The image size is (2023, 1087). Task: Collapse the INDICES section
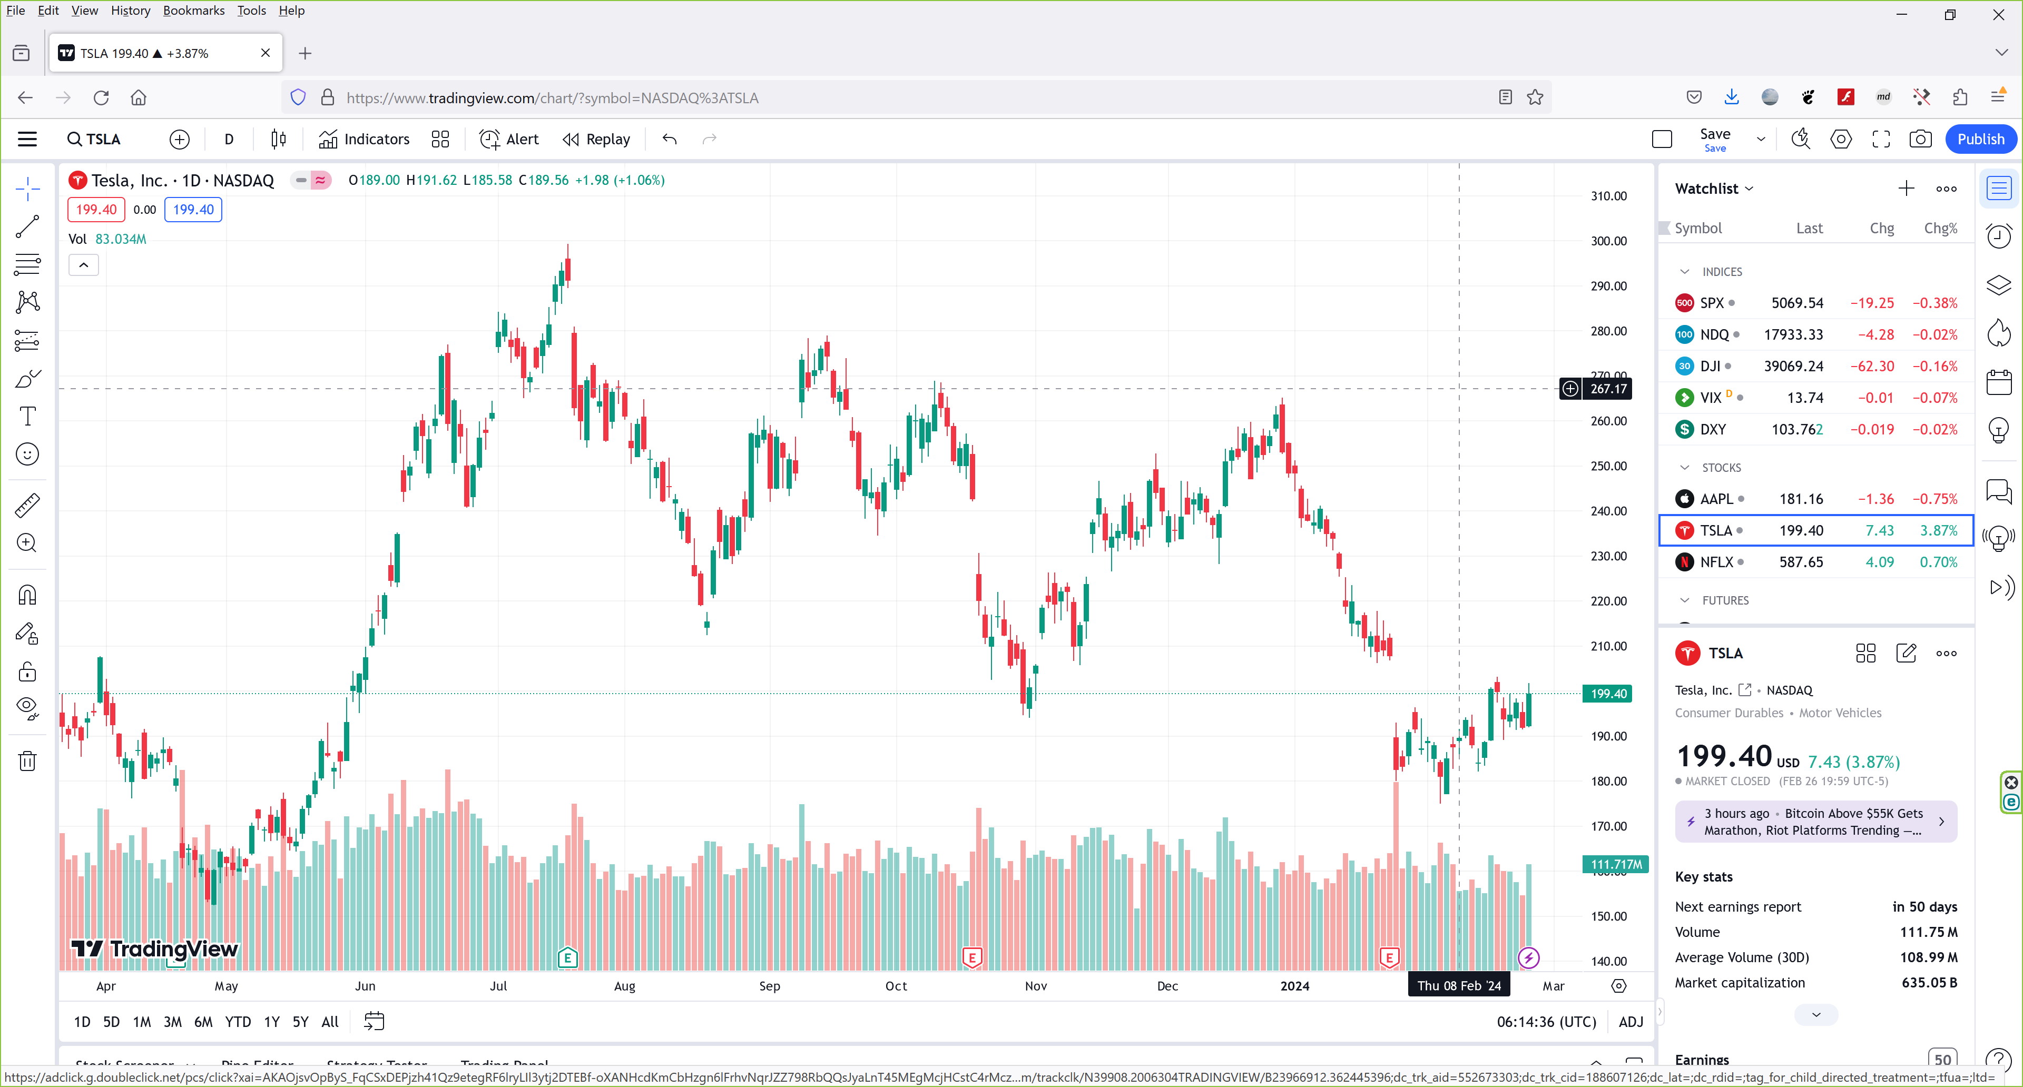point(1684,272)
